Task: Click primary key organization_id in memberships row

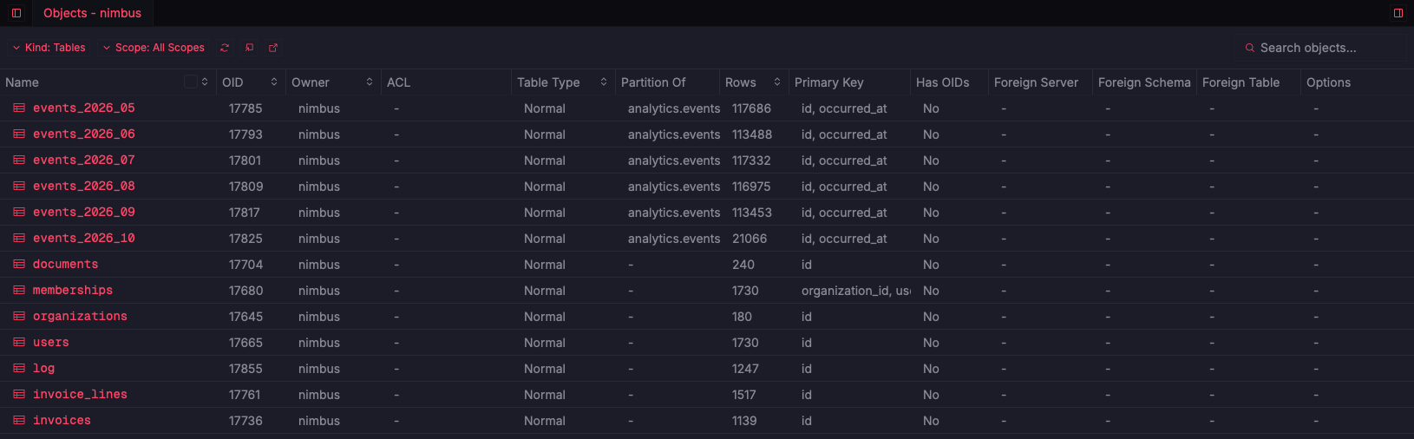Action: tap(855, 291)
